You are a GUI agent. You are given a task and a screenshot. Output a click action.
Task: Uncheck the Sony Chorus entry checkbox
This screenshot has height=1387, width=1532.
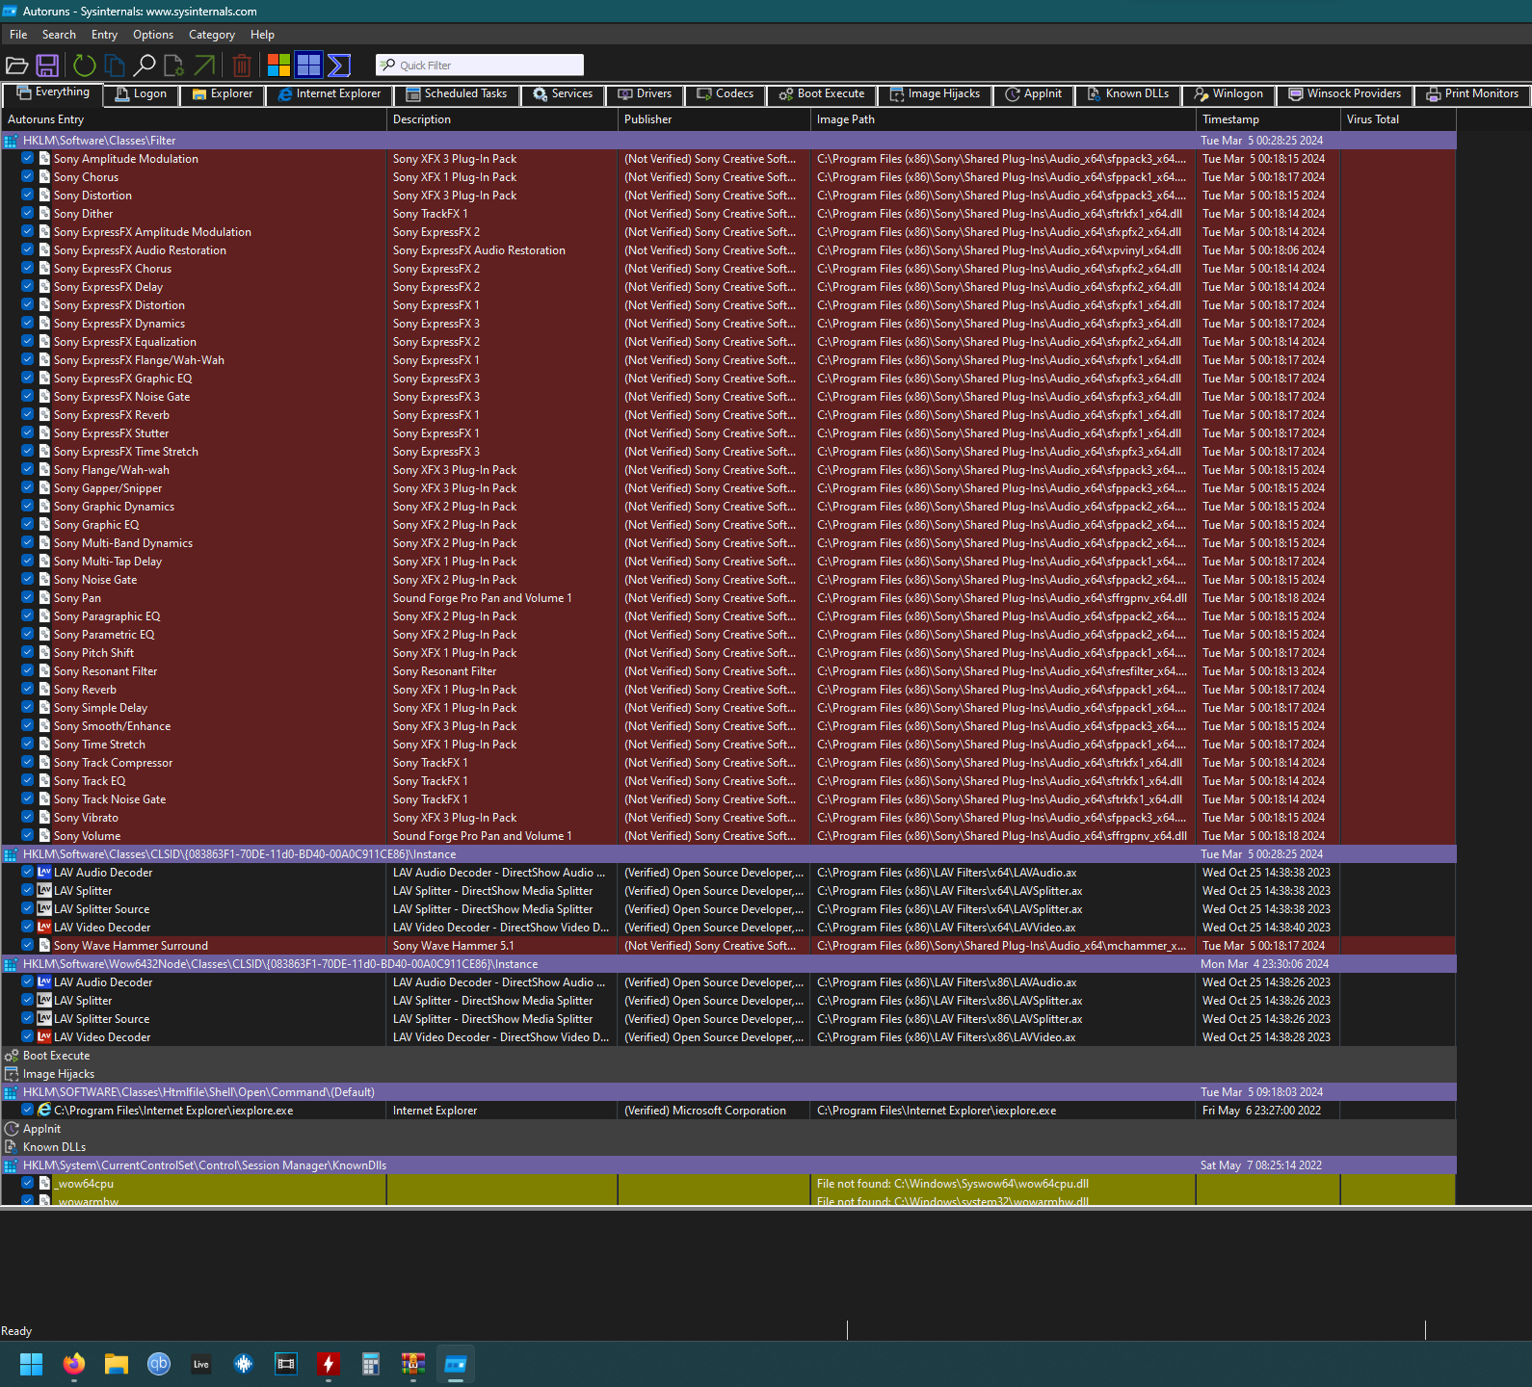pyautogui.click(x=28, y=177)
